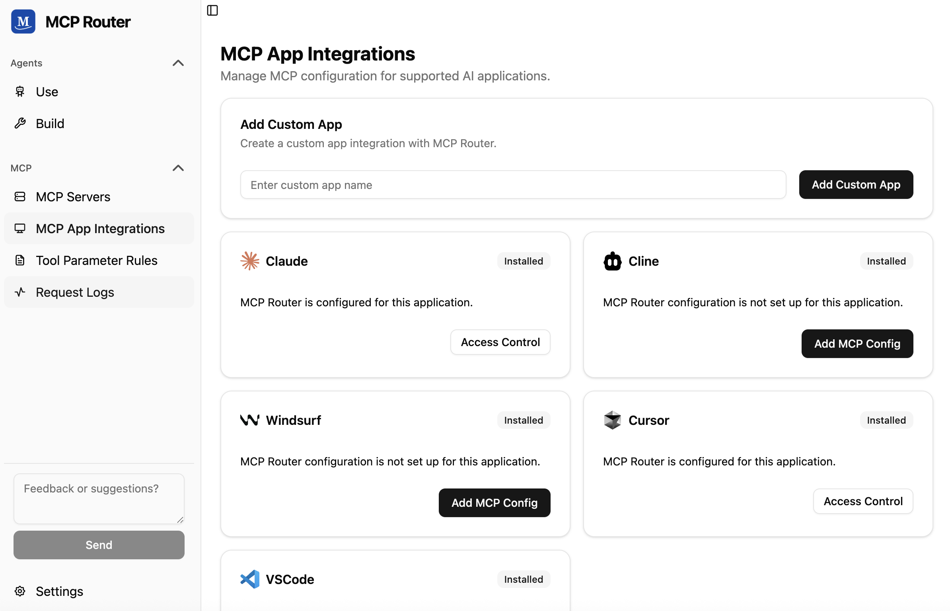Open the MCP Servers page
The image size is (950, 611).
(x=73, y=197)
